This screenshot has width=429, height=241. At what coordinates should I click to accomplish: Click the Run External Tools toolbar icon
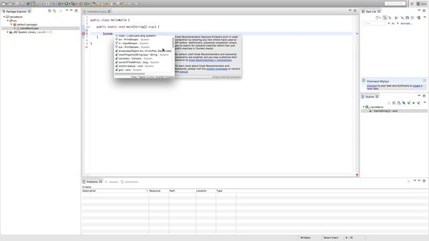[x=73, y=4]
